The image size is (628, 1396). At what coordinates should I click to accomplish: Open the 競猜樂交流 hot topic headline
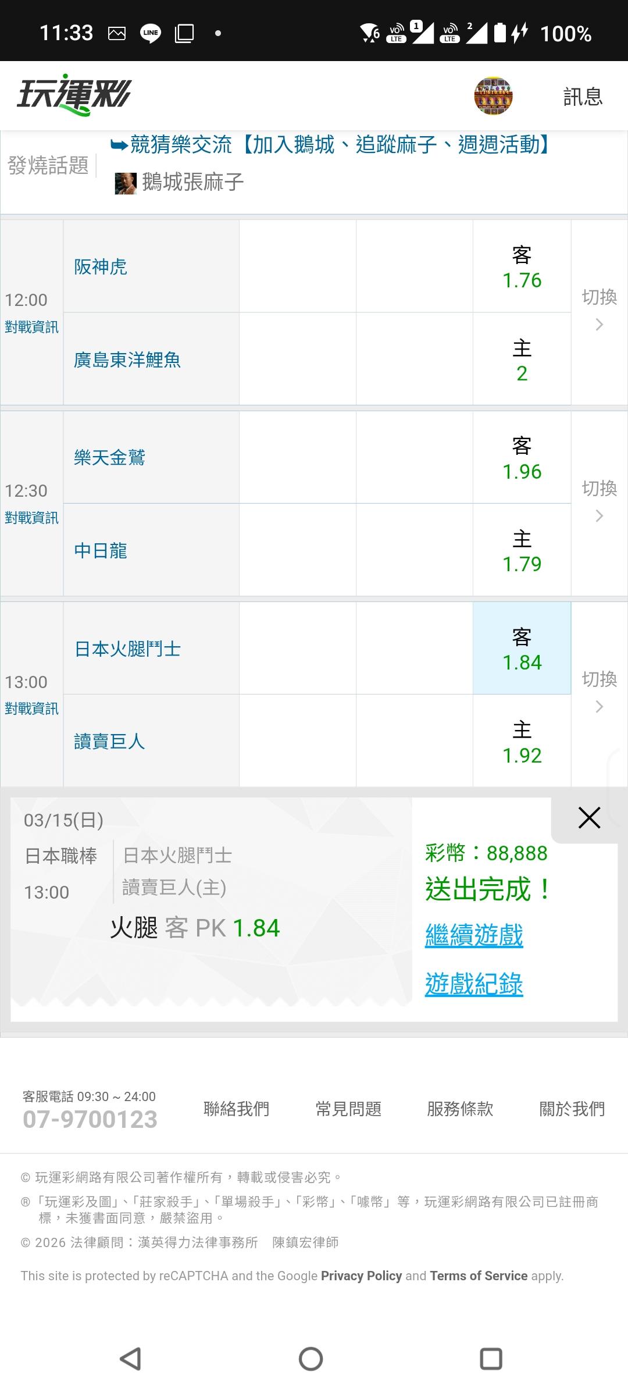point(331,145)
